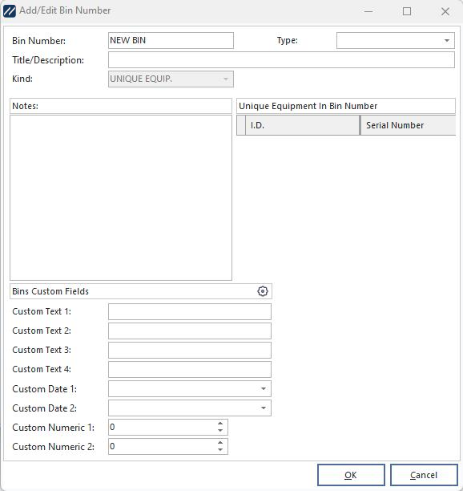Click the app logo in the title bar
Screen dimensions: 463x491
(x=9, y=11)
